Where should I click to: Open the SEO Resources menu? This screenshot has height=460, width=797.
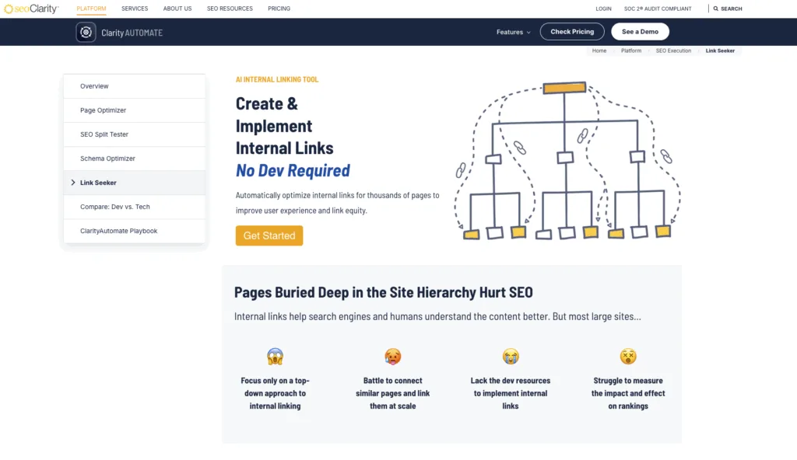230,9
